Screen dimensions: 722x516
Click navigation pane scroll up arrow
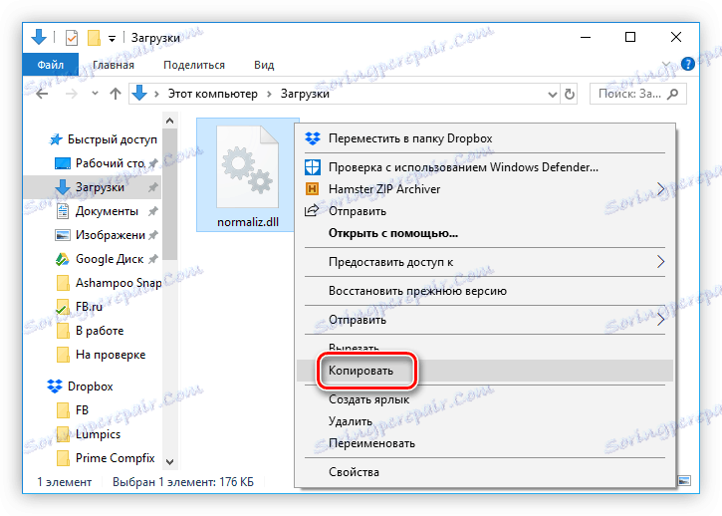170,121
